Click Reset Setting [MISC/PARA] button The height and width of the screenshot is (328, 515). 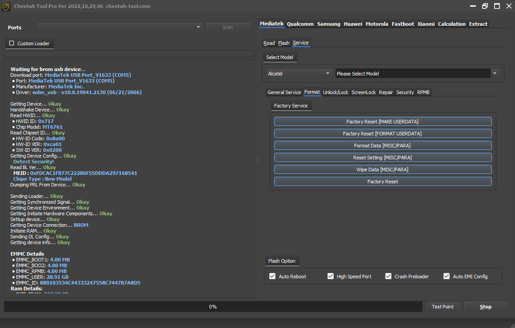point(383,158)
